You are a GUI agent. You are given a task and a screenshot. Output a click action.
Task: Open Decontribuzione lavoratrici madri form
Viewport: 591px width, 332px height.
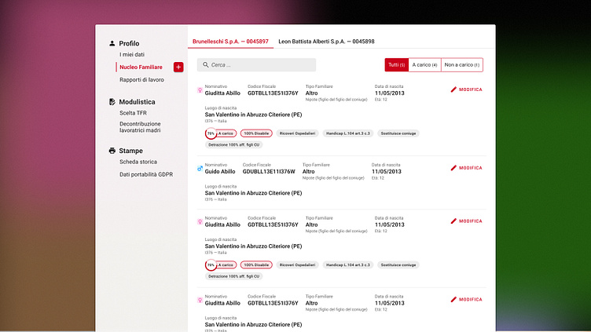coord(140,127)
